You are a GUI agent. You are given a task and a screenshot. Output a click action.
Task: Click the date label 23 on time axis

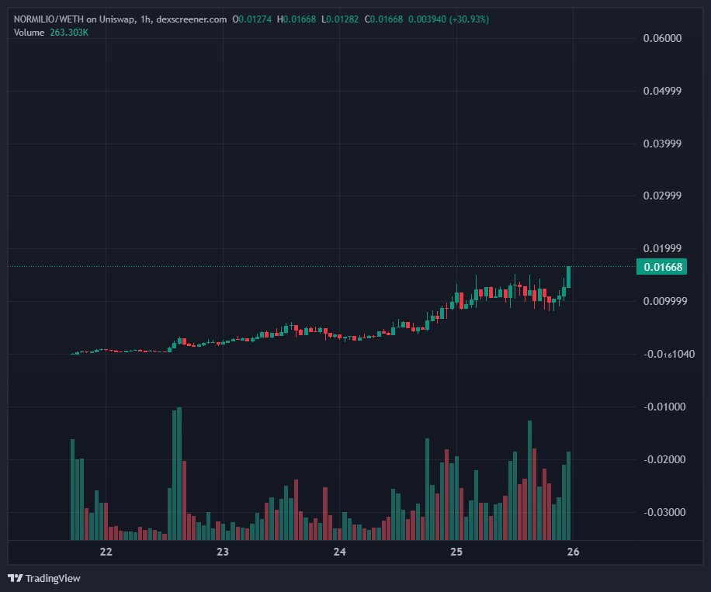[223, 552]
